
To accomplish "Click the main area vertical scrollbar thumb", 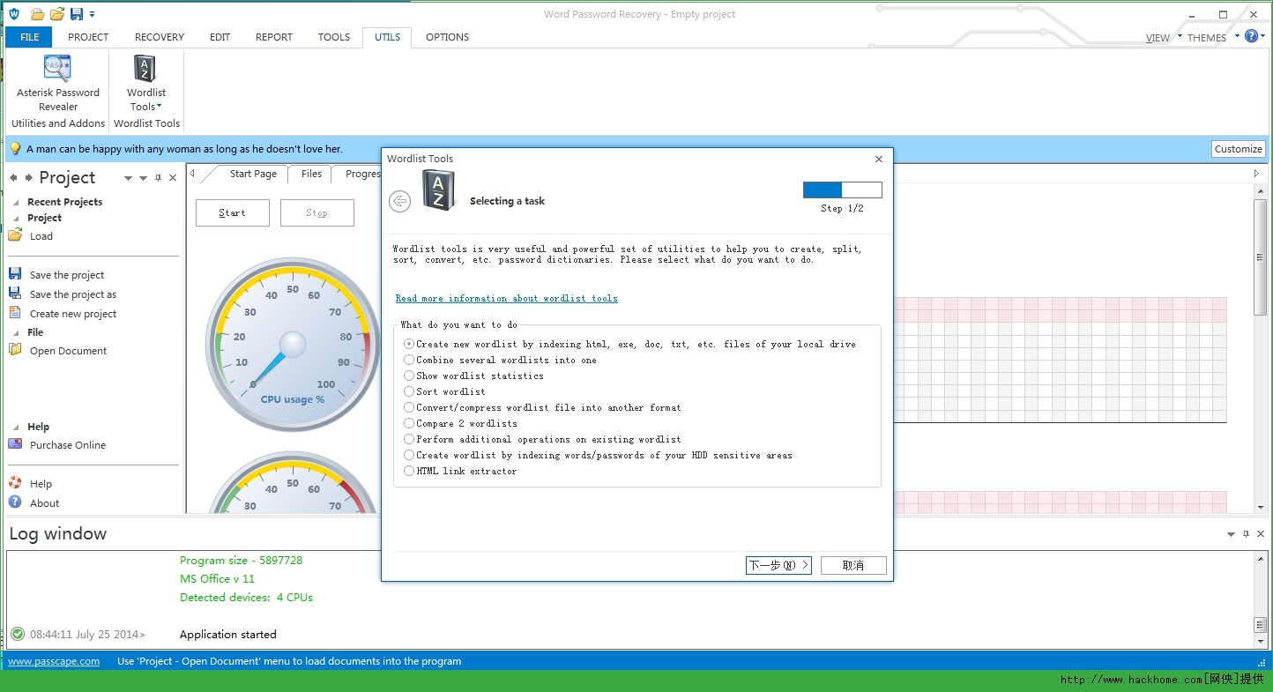I will pyautogui.click(x=1261, y=257).
